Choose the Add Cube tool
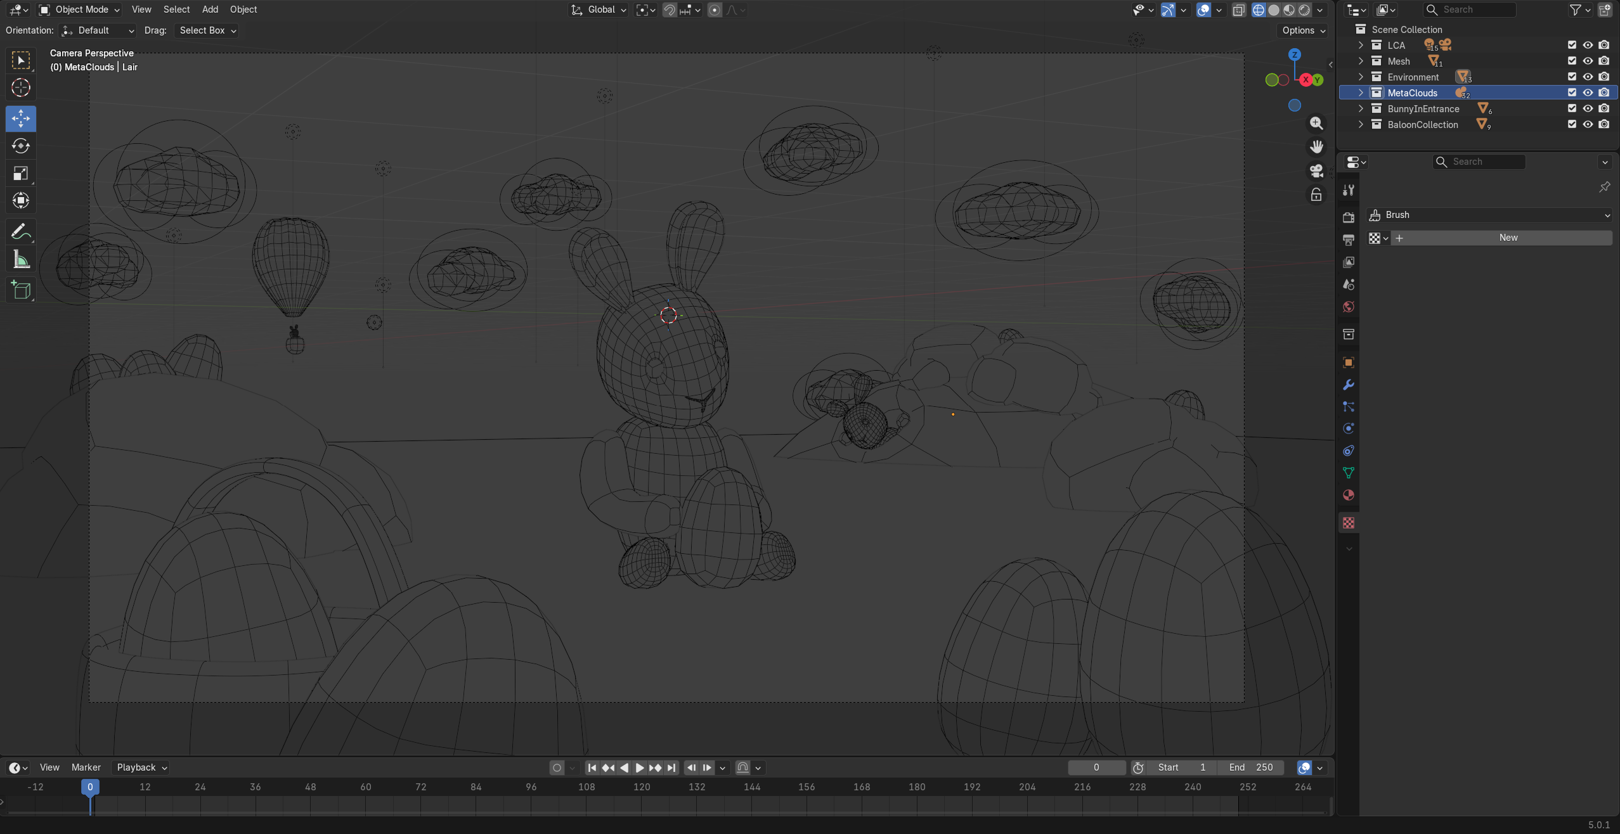This screenshot has height=834, width=1620. 20,290
